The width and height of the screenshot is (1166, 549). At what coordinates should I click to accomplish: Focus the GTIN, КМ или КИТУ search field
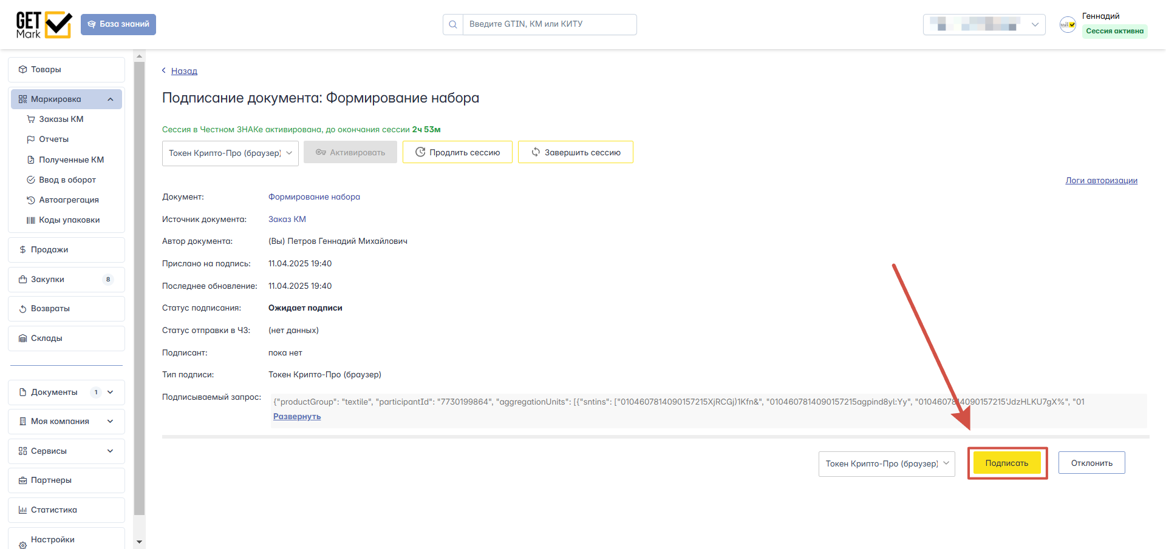tap(549, 25)
